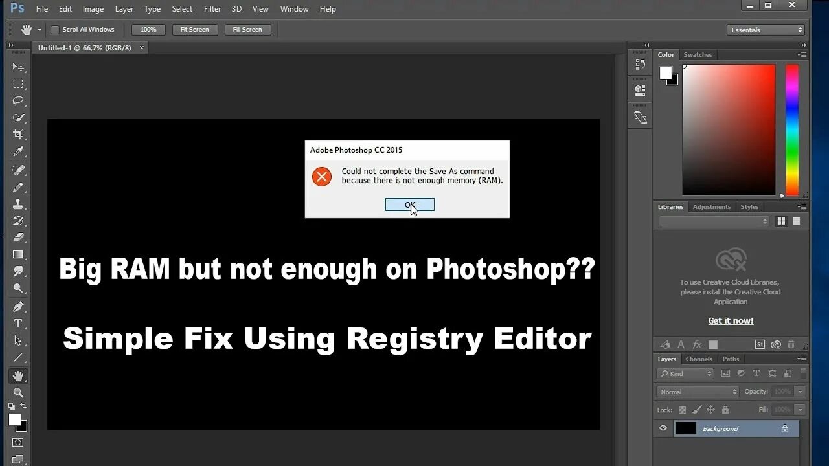Switch to the Swatches tab
829x466 pixels.
coord(698,55)
